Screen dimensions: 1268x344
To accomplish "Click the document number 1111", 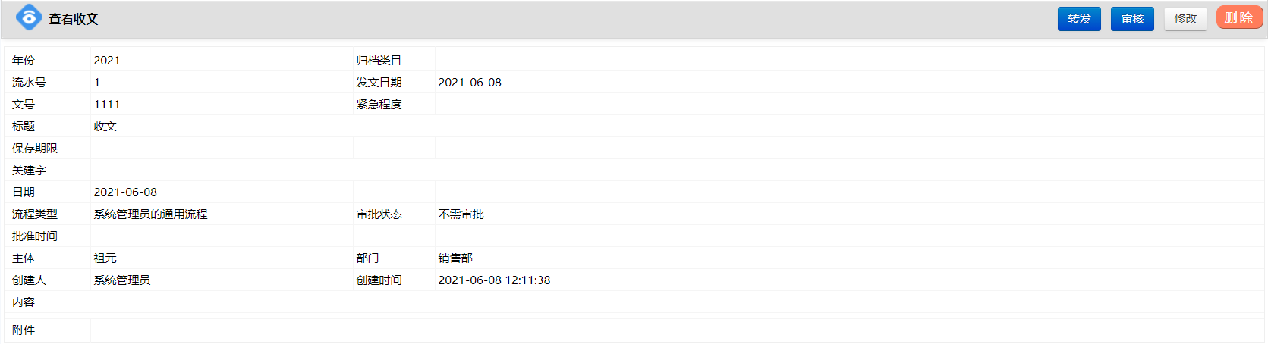I will (107, 104).
